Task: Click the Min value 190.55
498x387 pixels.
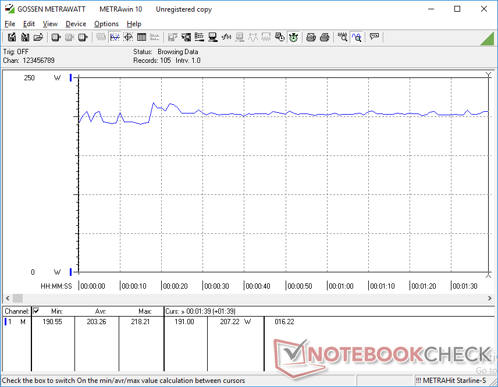Action: pos(52,322)
